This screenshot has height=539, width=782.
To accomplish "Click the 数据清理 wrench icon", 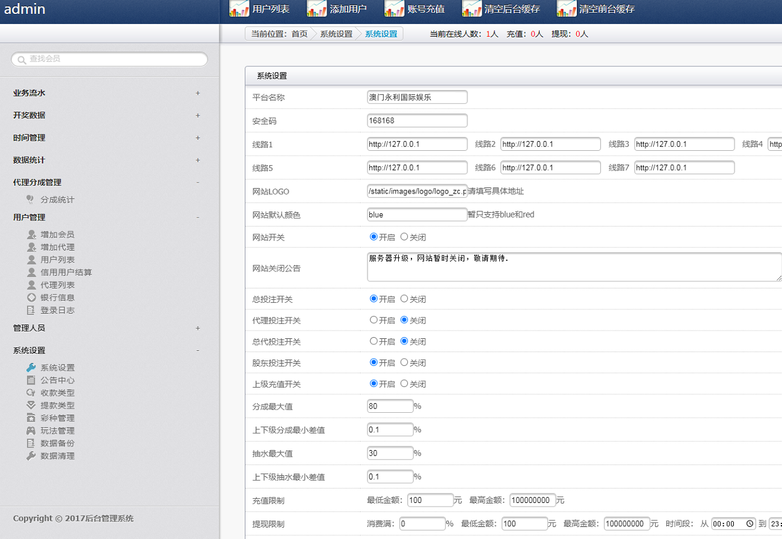I will click(x=31, y=456).
